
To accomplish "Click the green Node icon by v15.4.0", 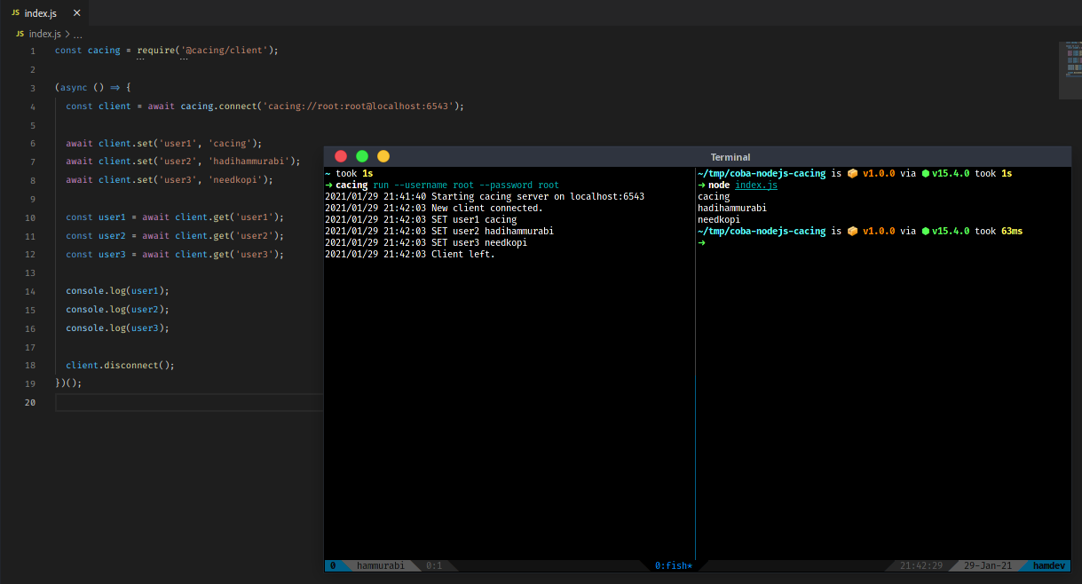I will 925,173.
